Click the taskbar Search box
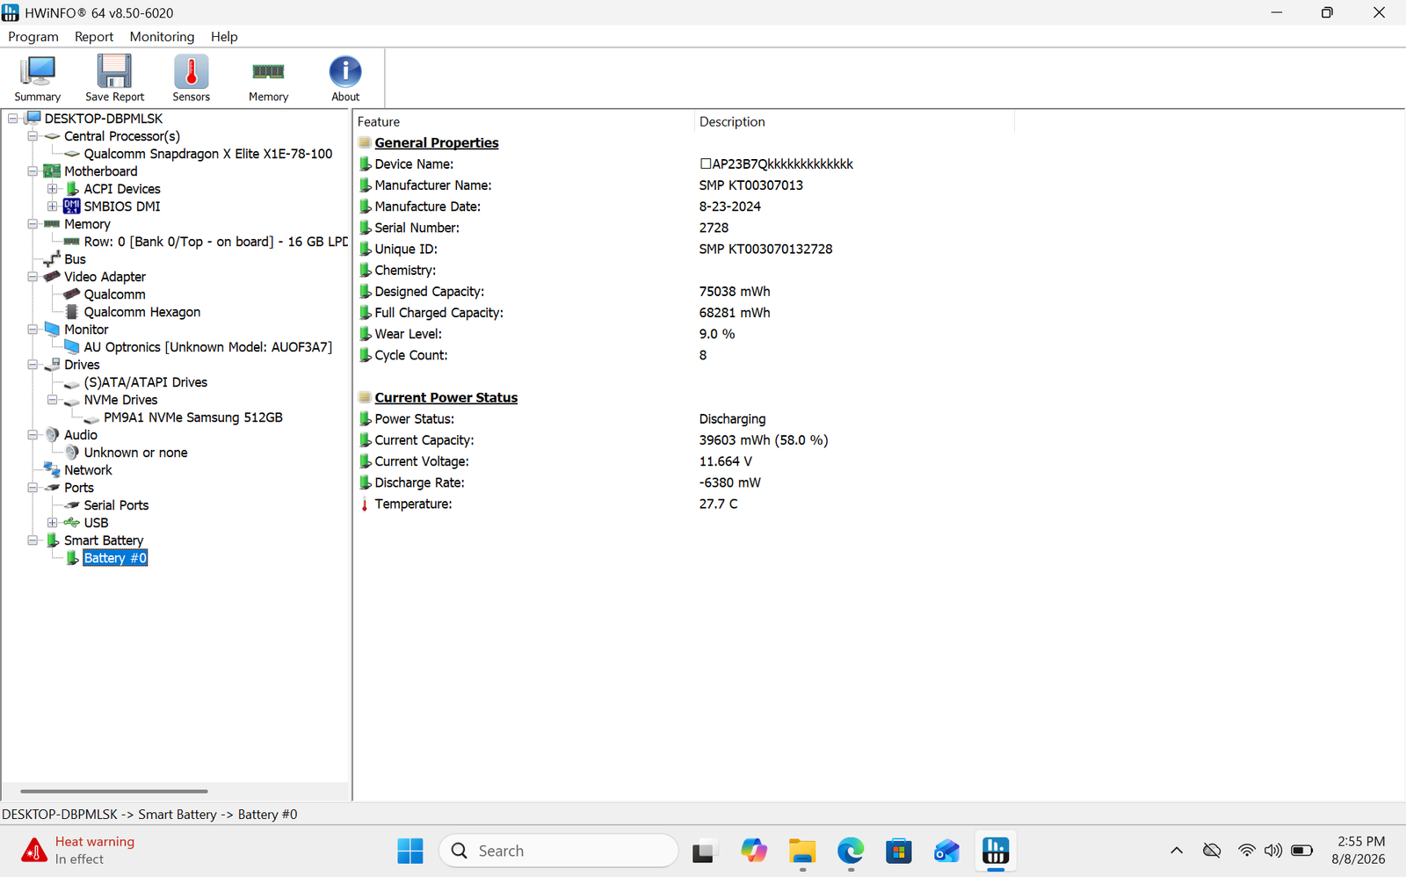This screenshot has height=877, width=1406. point(559,851)
